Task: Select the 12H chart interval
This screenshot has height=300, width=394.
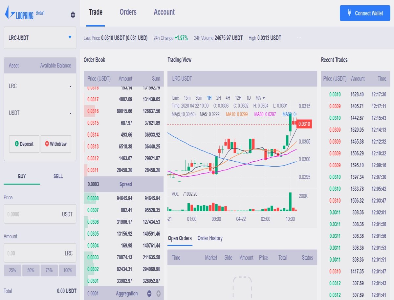Action: (238, 98)
